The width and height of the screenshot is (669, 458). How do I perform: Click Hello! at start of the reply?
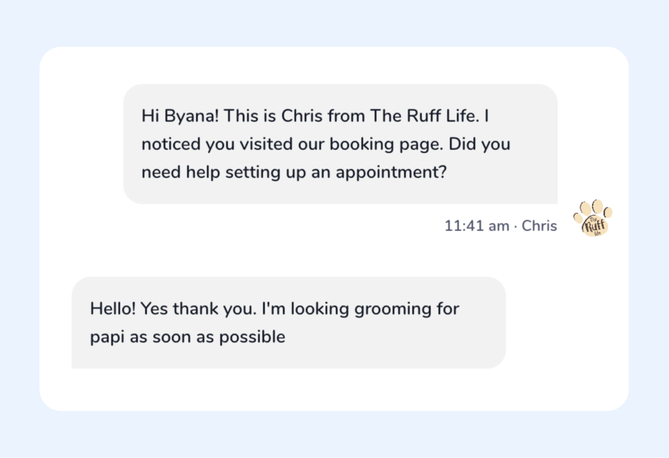[x=113, y=309]
